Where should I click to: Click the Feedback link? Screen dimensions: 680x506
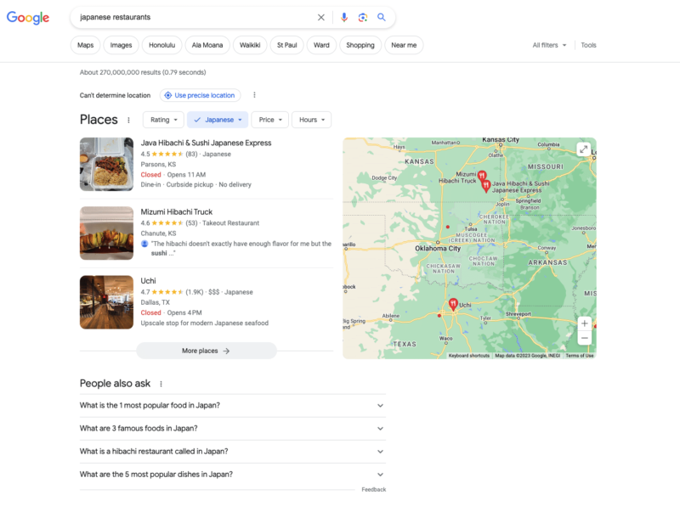(x=374, y=490)
